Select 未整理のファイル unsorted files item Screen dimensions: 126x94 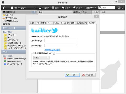(10, 21)
